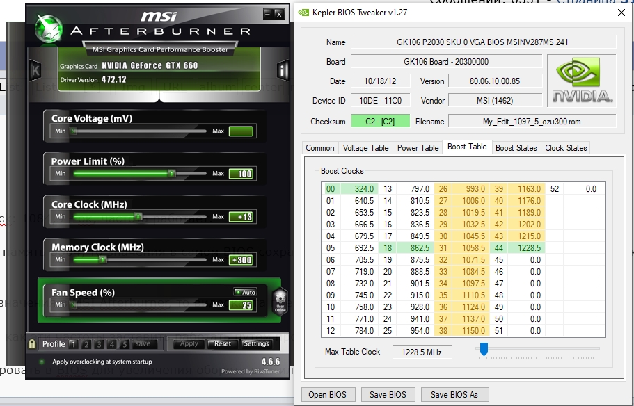The image size is (634, 406).
Task: Select Afterburner profile 2
Action: click(x=86, y=344)
